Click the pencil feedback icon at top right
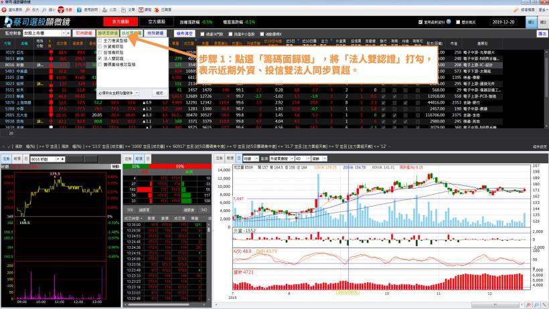 tap(516, 10)
